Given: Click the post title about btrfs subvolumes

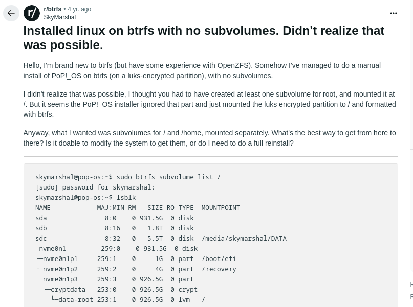Looking at the screenshot, I should click(204, 38).
